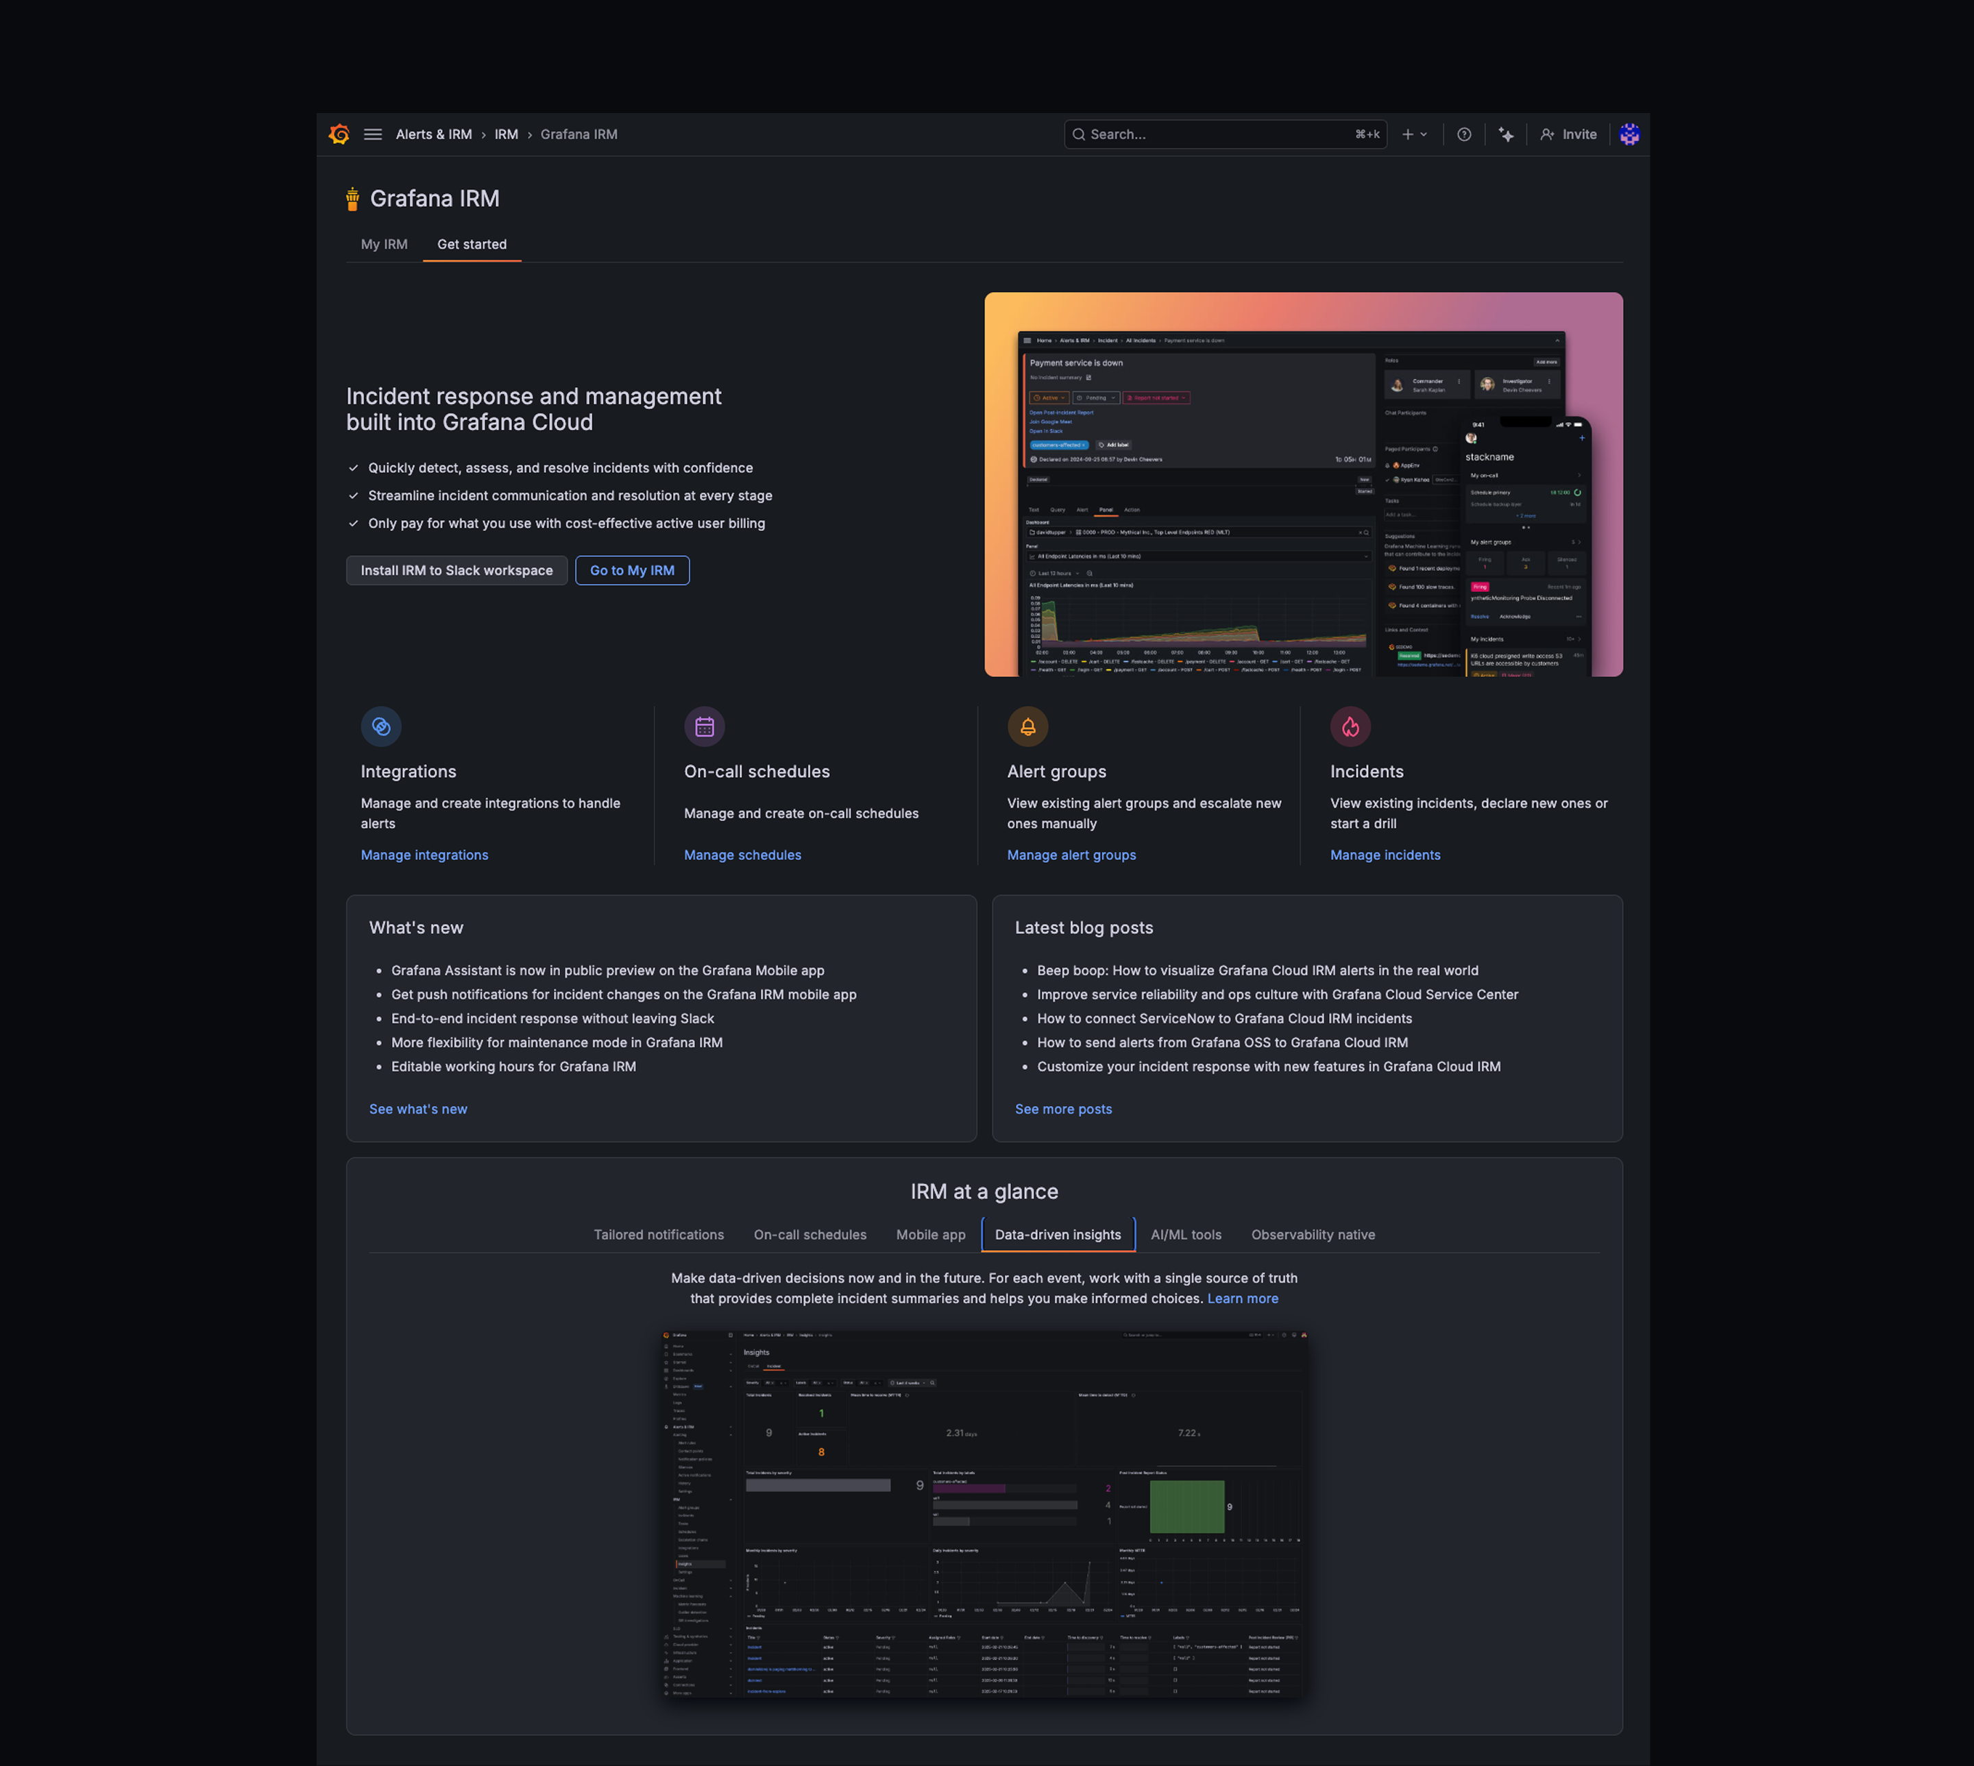Click 'End-to-end incident response without leaving Slack'
The image size is (1974, 1766).
tap(552, 1018)
